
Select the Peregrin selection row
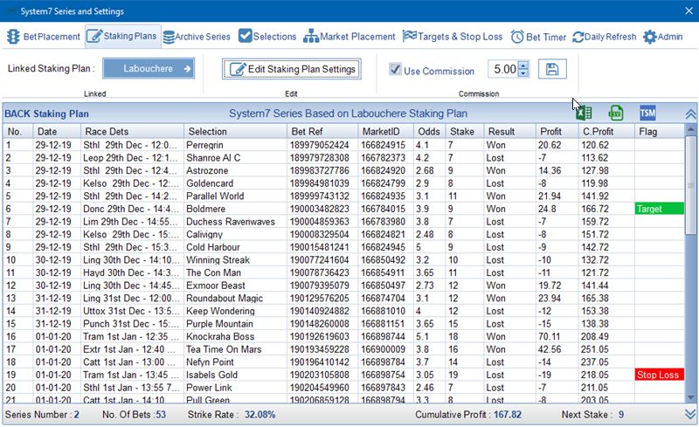343,145
